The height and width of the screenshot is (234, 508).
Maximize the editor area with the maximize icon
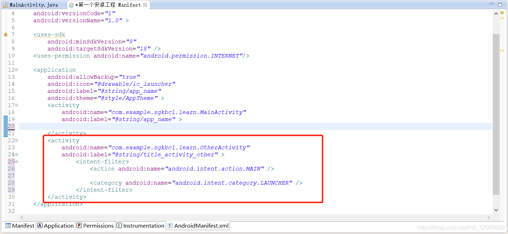(500, 5)
